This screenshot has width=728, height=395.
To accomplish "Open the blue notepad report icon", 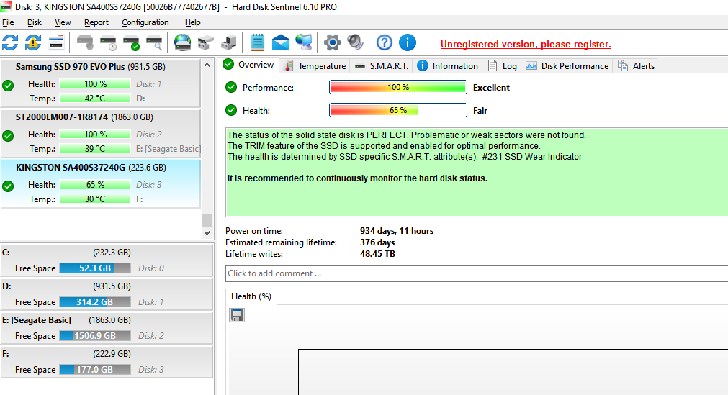I will pyautogui.click(x=258, y=42).
